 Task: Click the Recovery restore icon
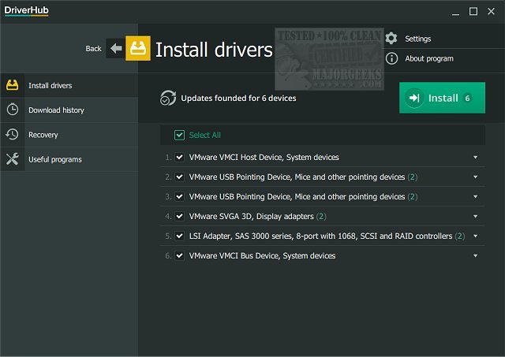tap(12, 135)
